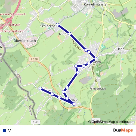The height and width of the screenshot is (136, 136).
Task: Click the Friesenrath village label
Action: point(98,89)
